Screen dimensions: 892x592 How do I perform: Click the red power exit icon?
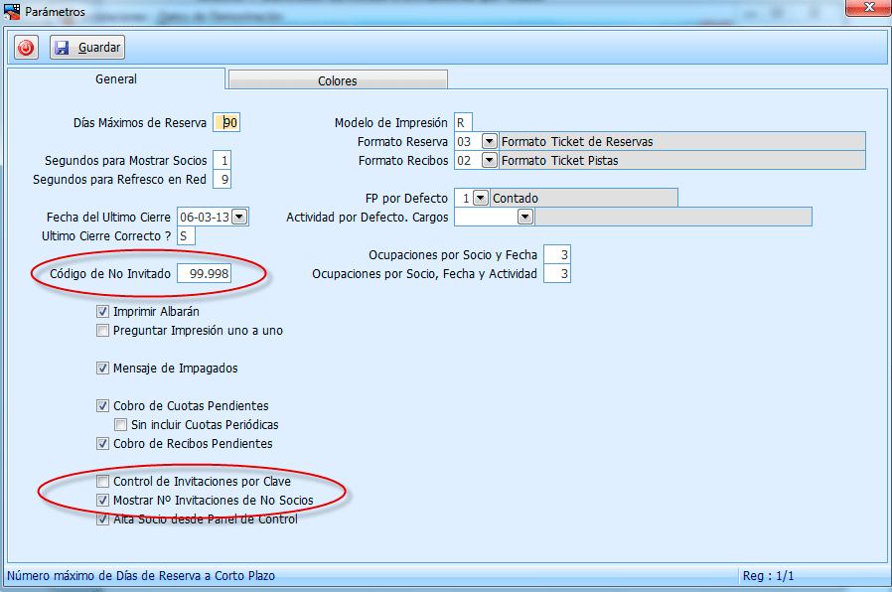pos(26,48)
